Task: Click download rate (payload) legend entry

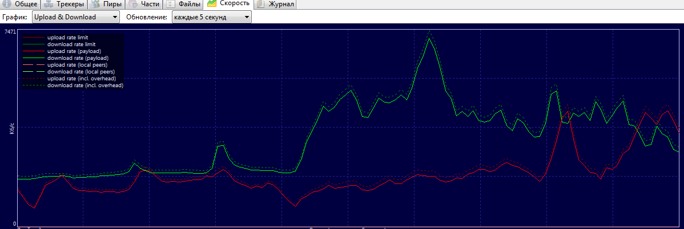Action: [78, 58]
